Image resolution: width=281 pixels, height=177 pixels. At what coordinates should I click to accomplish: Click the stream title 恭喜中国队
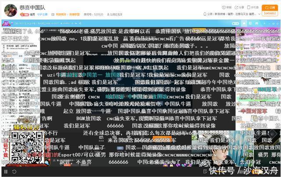[32, 7]
